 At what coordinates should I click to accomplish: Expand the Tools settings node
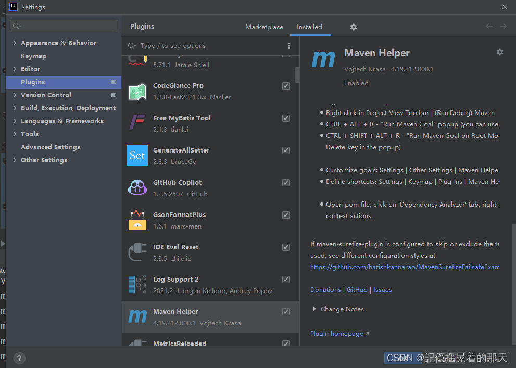[x=15, y=134]
